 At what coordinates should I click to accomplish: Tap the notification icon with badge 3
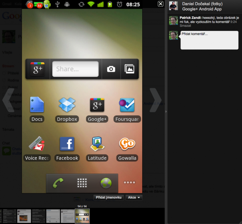click(x=30, y=4)
